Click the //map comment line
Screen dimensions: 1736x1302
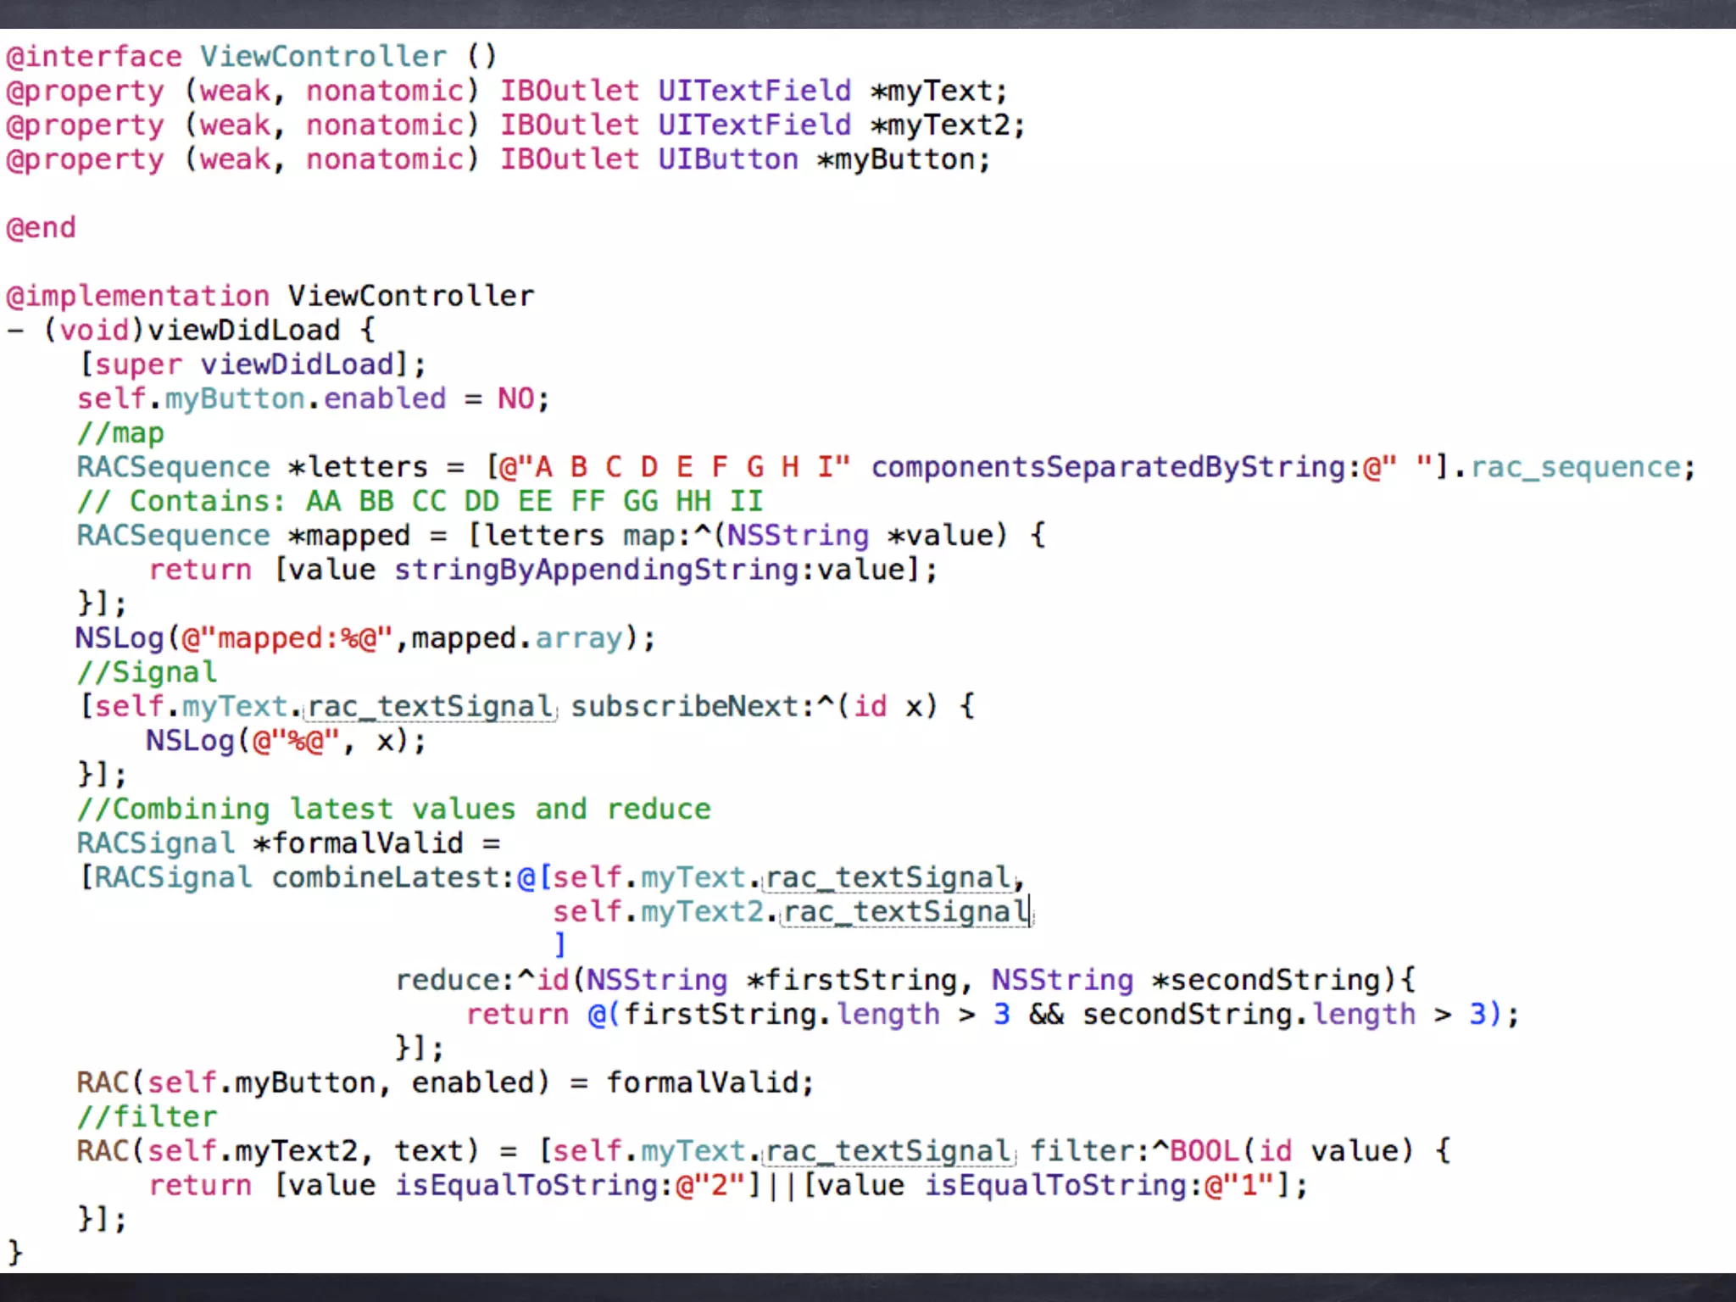(x=120, y=433)
